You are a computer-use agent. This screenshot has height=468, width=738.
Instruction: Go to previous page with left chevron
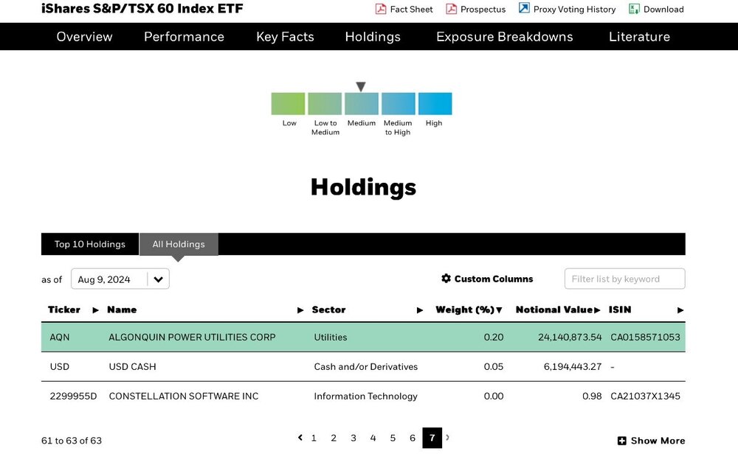pyautogui.click(x=300, y=438)
